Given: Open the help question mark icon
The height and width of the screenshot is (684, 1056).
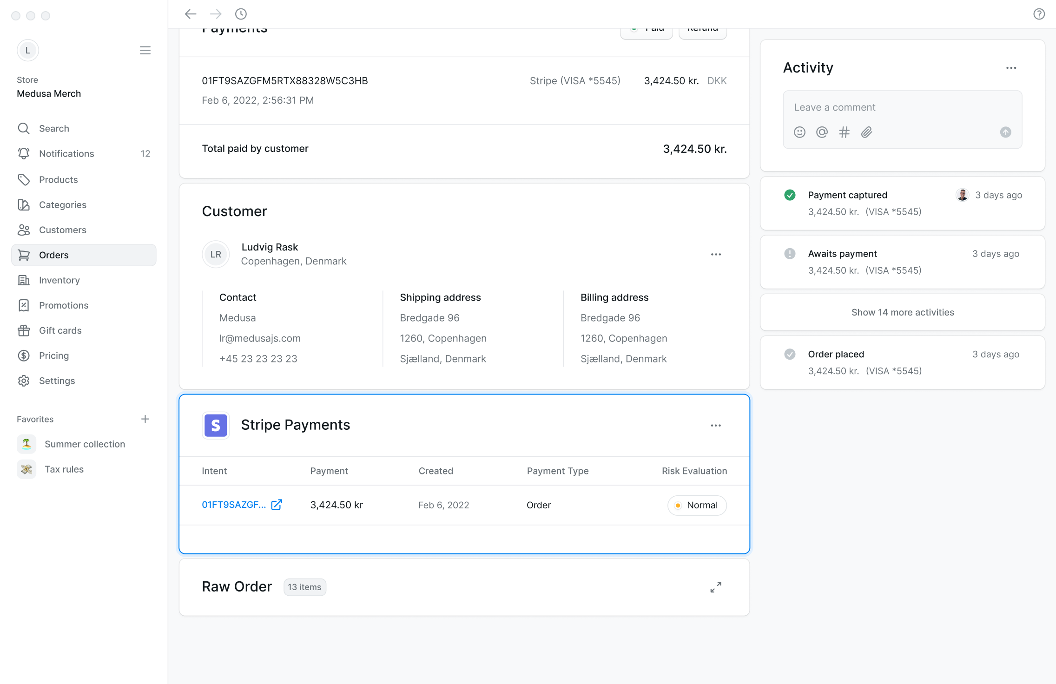Looking at the screenshot, I should pyautogui.click(x=1039, y=14).
